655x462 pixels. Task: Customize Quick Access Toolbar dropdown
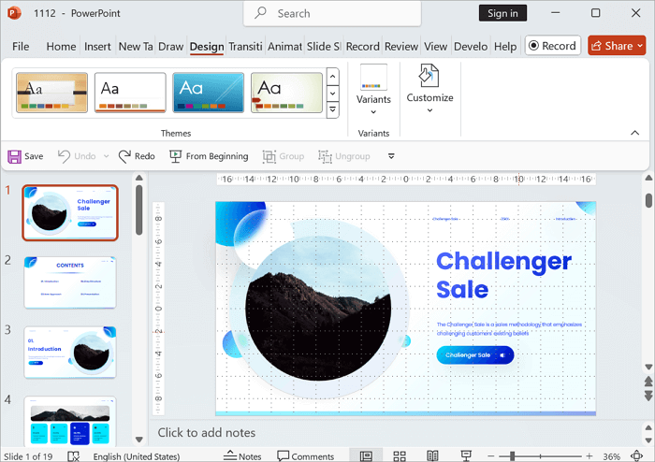click(391, 156)
